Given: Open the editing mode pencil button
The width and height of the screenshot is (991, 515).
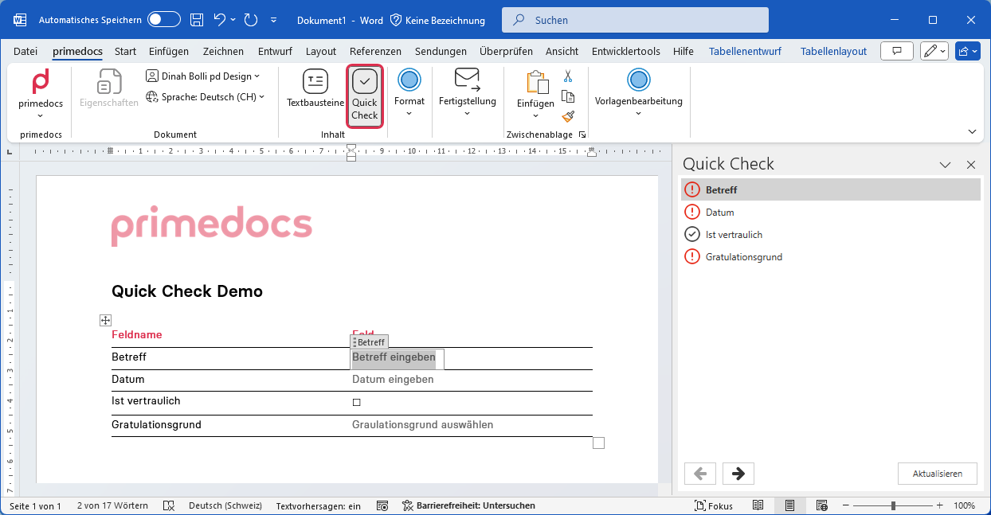Looking at the screenshot, I should (934, 51).
